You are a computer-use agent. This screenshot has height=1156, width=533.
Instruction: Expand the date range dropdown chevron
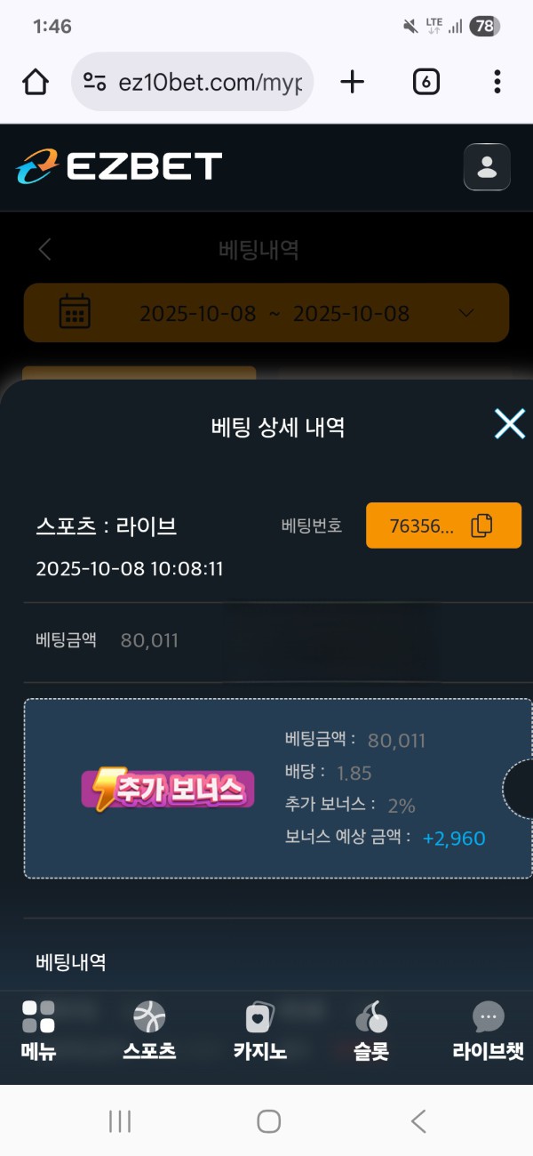coord(466,313)
